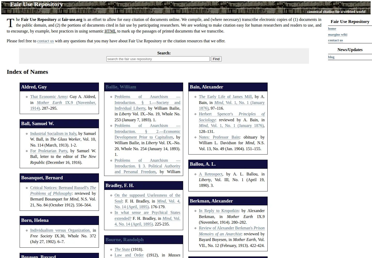This screenshot has height=258, width=372.
Task: Click the Fair Use Repository site title
Action: (x=36, y=4)
